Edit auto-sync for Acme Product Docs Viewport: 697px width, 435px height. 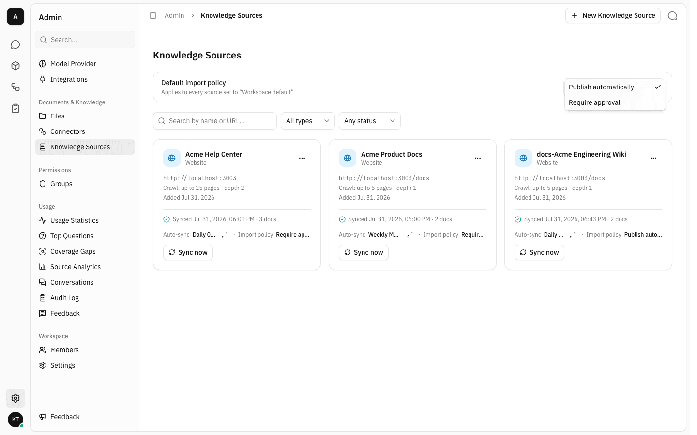click(410, 235)
